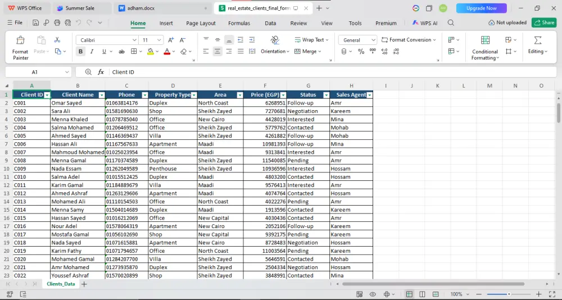Click the borders grid icon
562x300 pixels.
pos(134,52)
